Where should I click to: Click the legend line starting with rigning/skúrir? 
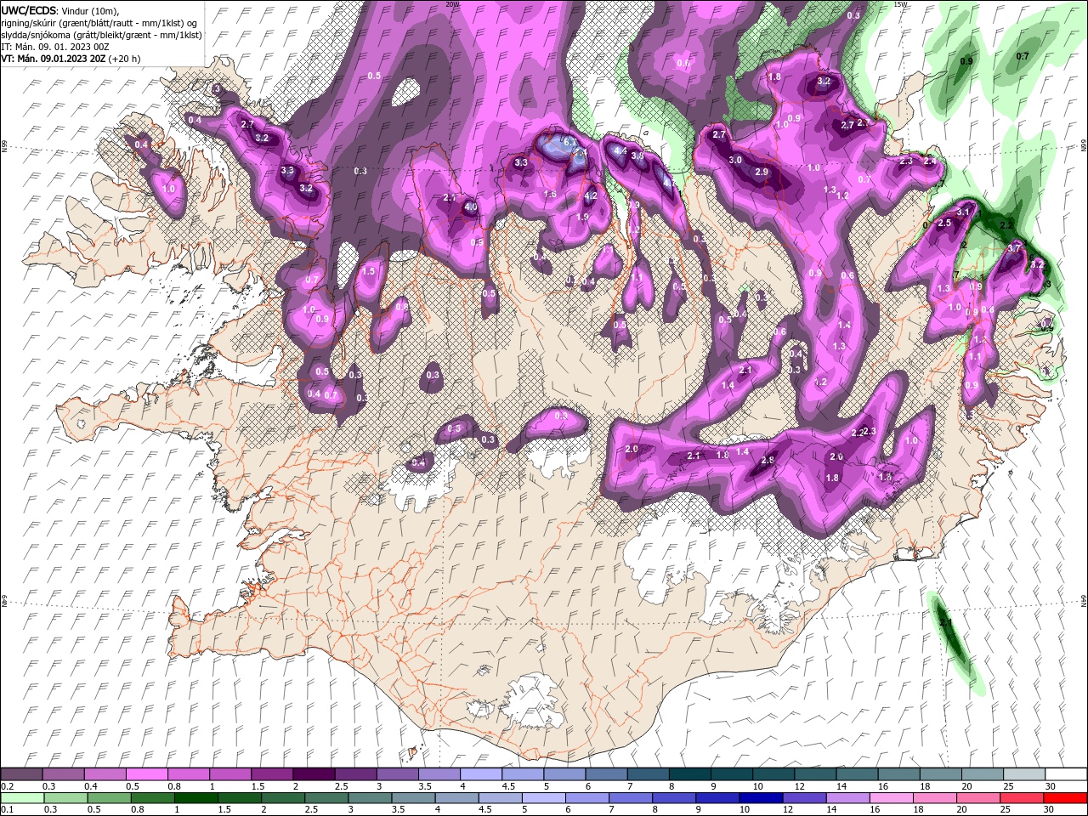click(x=101, y=23)
